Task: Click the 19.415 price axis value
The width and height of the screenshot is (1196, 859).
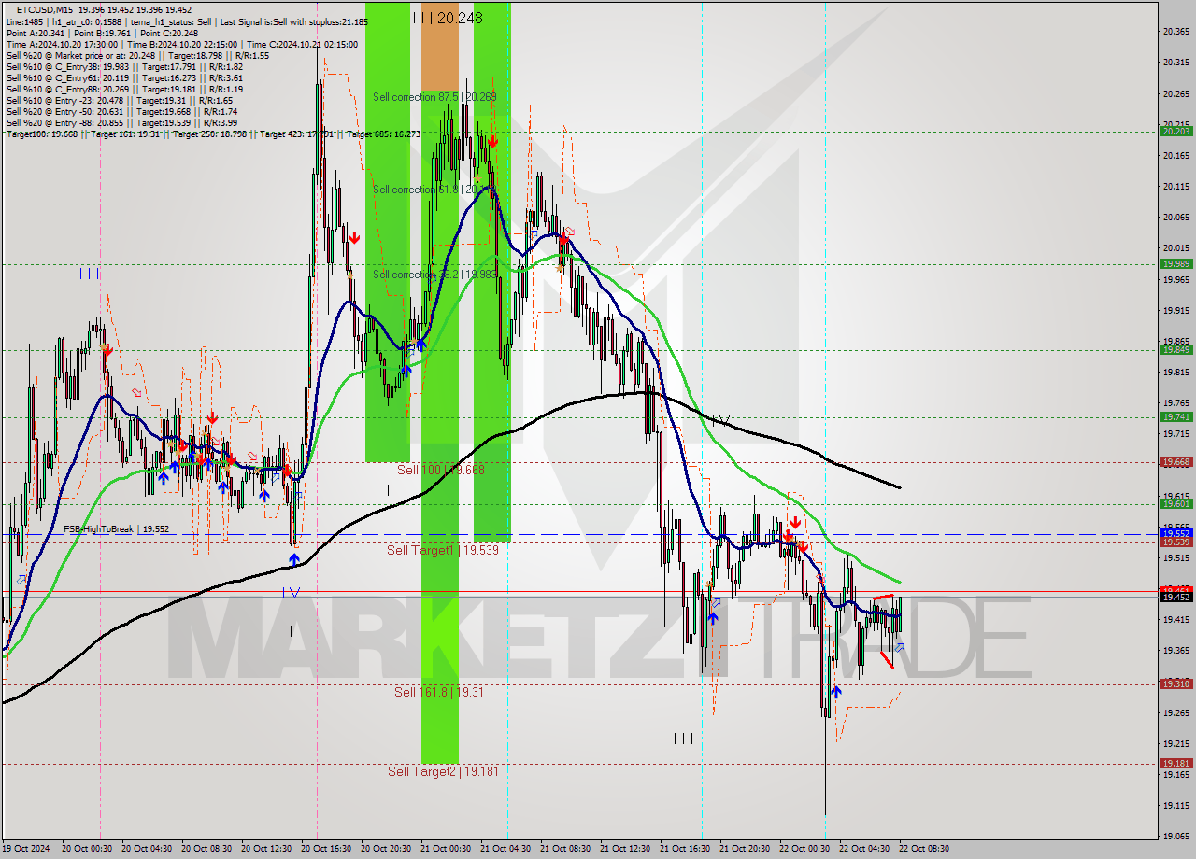Action: [x=1175, y=619]
